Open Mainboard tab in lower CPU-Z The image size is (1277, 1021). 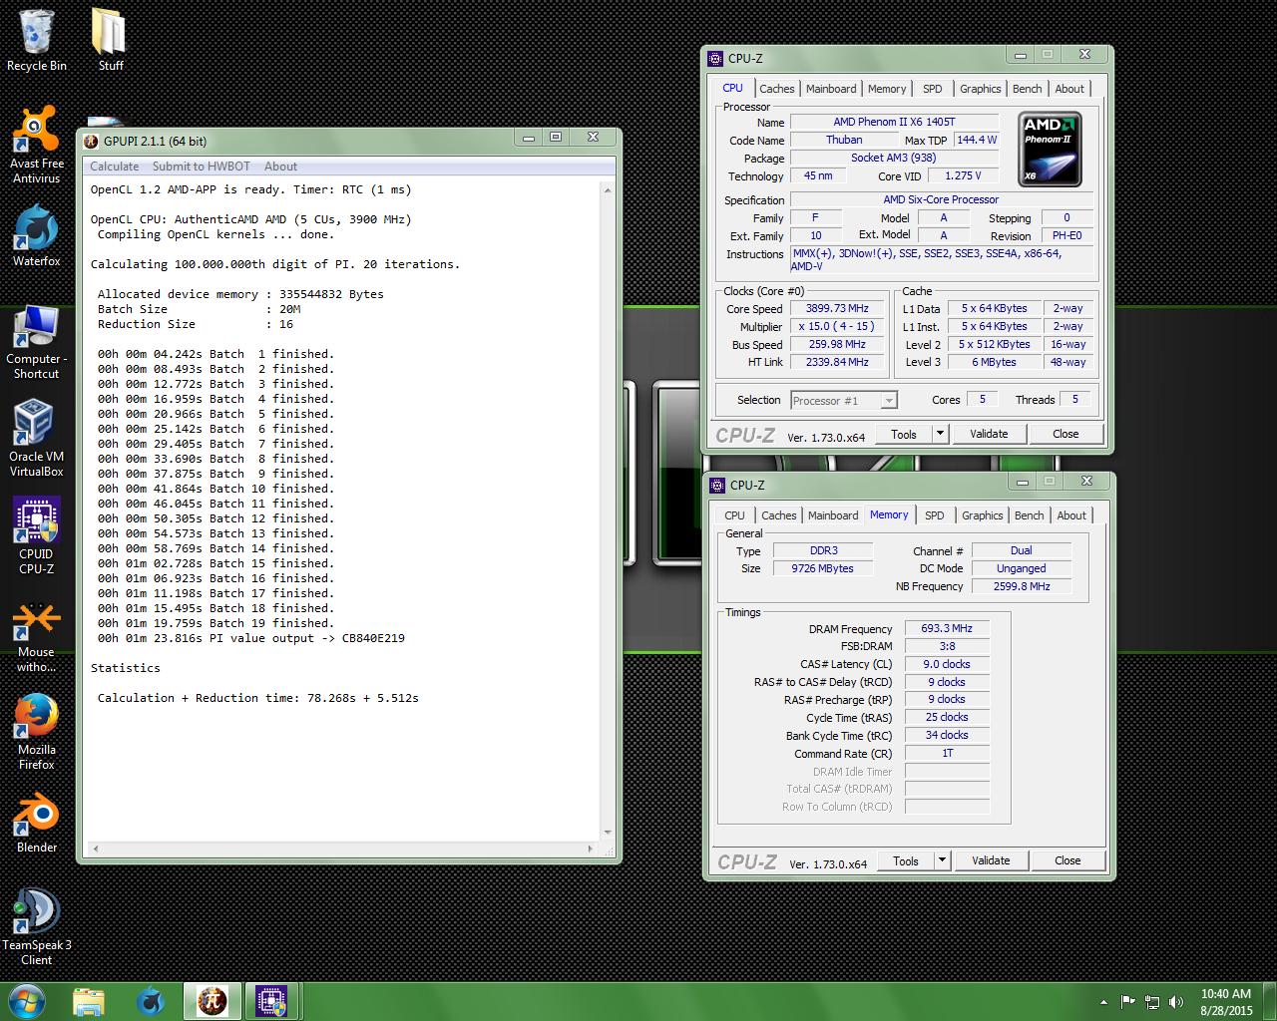pos(833,515)
